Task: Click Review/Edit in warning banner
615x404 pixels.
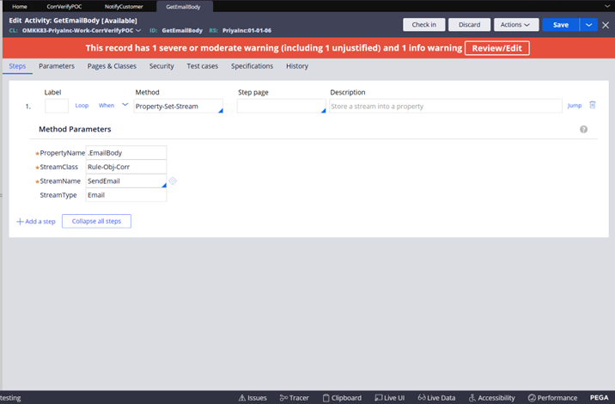Action: coord(497,48)
